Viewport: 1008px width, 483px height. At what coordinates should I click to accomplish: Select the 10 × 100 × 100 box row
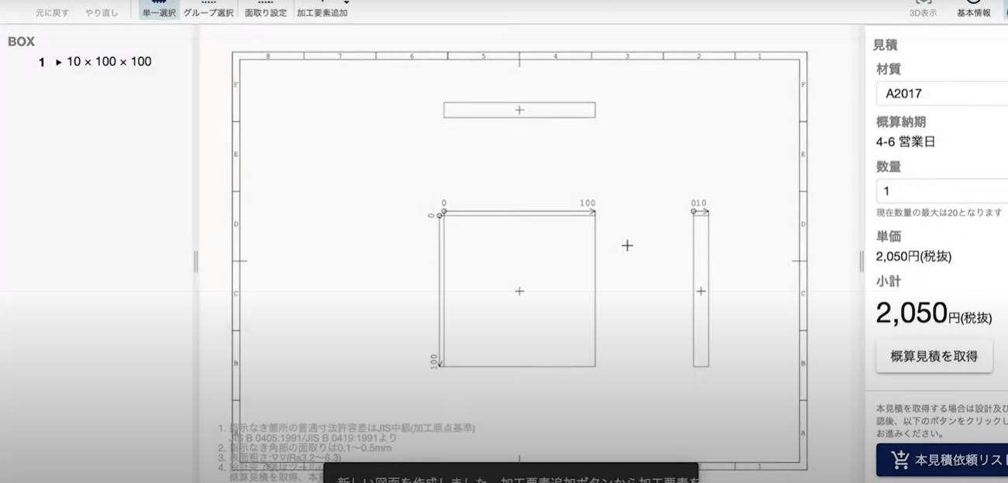[x=95, y=62]
